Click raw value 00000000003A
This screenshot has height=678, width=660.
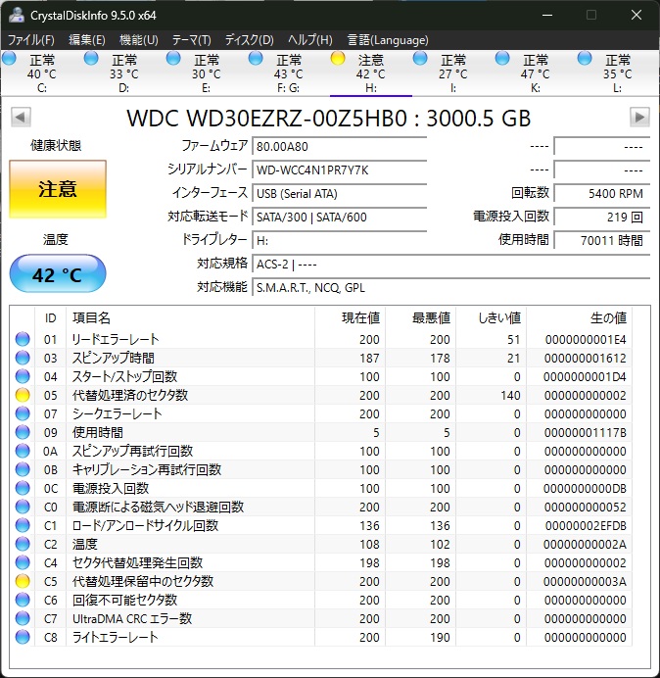(585, 581)
